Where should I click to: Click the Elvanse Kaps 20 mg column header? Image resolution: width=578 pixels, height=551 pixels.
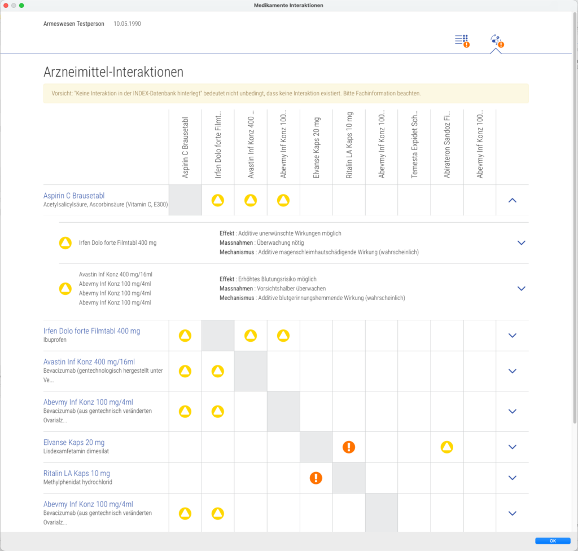coord(316,147)
